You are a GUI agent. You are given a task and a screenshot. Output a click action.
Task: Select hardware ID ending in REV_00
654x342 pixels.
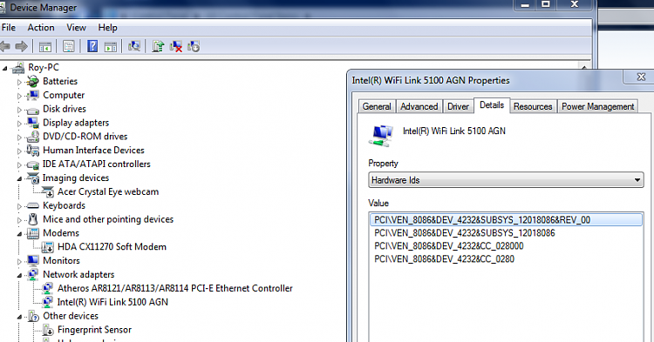[x=506, y=219]
